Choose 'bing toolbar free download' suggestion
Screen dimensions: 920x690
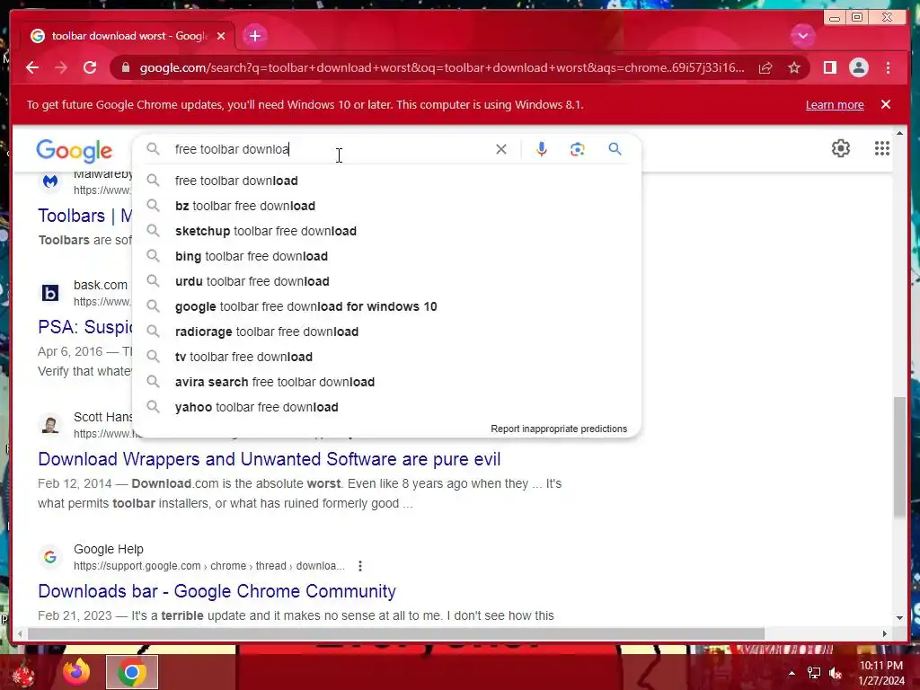pos(387,256)
